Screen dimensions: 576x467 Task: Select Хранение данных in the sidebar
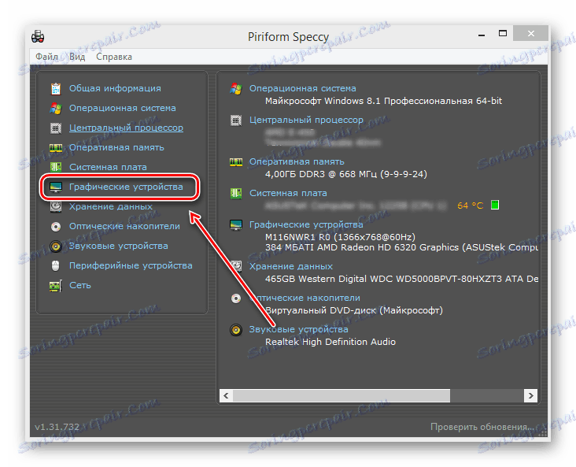[x=111, y=206]
